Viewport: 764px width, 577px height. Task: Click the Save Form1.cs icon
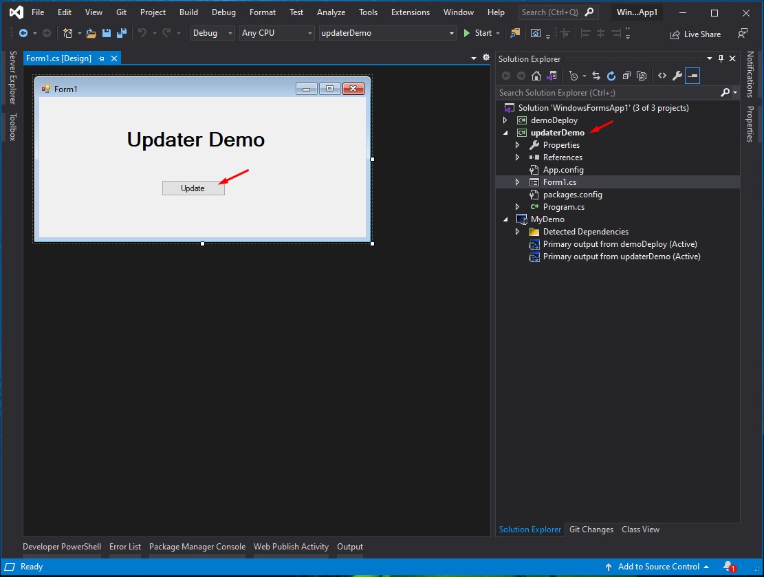106,32
